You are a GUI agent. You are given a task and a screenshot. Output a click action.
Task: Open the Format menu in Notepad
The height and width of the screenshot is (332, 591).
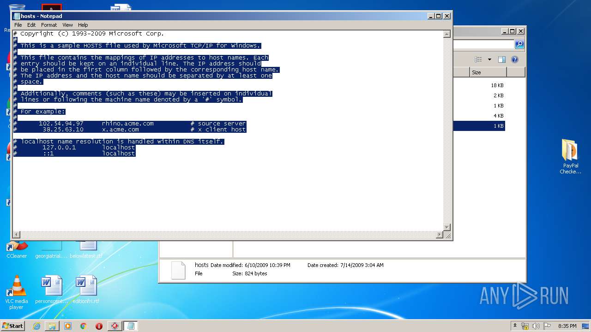[49, 25]
